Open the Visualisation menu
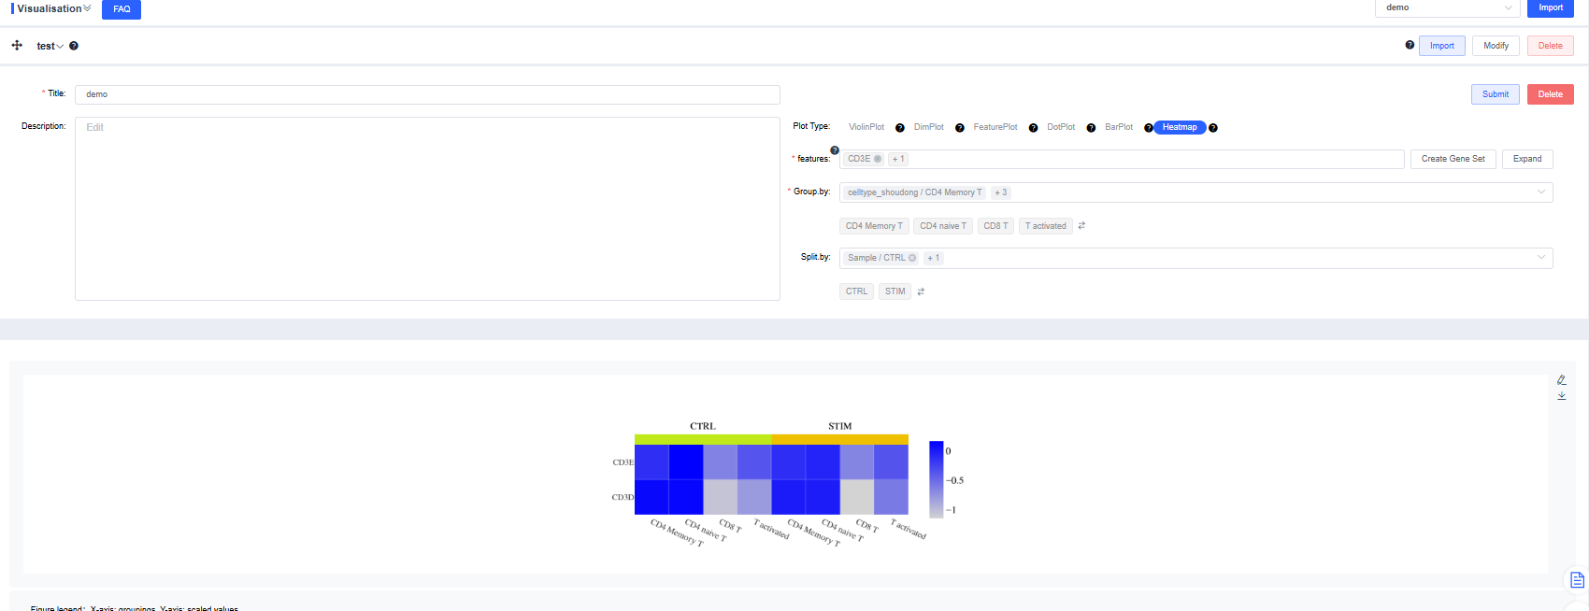The width and height of the screenshot is (1589, 611). click(x=52, y=8)
